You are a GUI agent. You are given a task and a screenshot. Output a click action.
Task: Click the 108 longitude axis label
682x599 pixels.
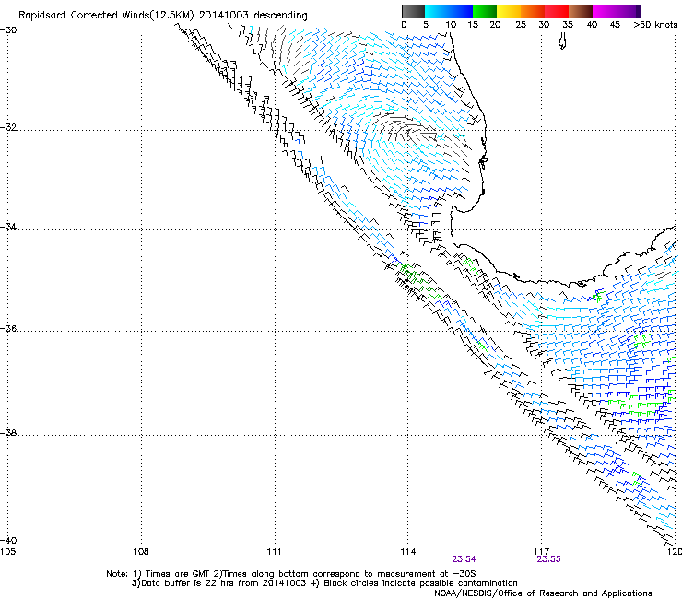pos(141,552)
